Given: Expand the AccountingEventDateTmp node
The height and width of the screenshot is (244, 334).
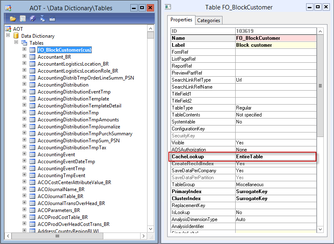Looking at the screenshot, I should tap(24, 160).
